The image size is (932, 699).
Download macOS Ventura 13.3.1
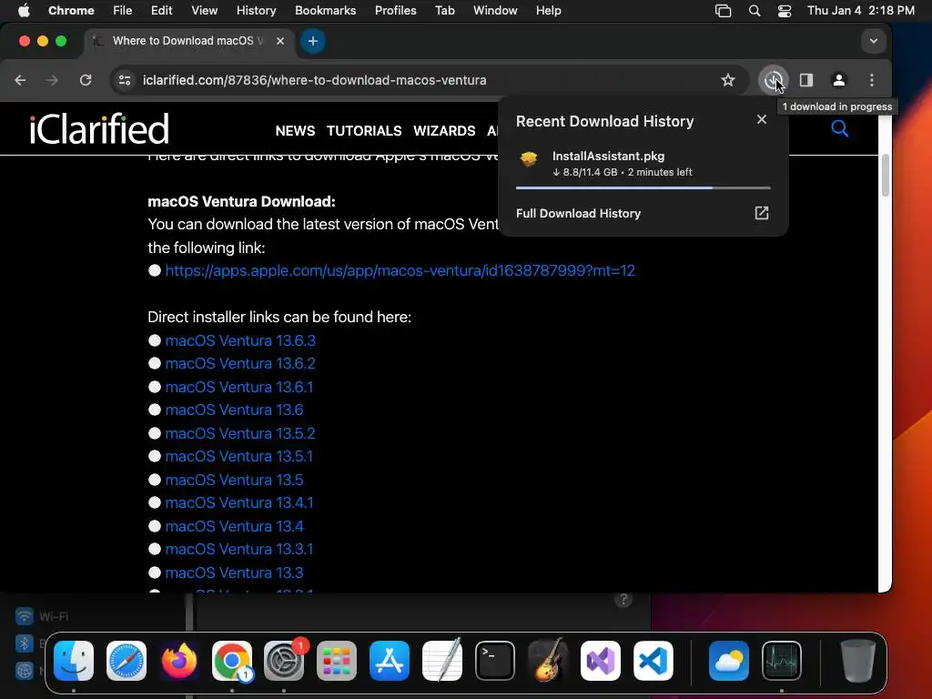point(239,549)
